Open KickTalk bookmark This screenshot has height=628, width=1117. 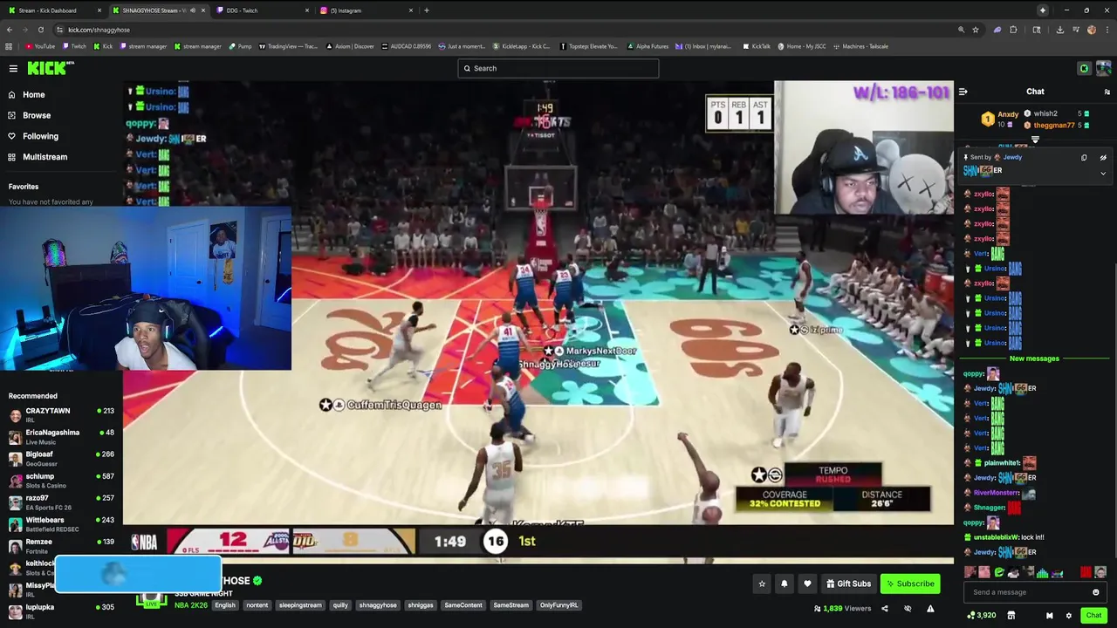(x=757, y=46)
